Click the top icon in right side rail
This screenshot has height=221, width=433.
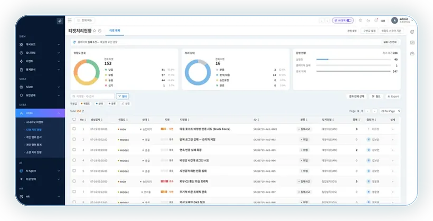coord(412,32)
